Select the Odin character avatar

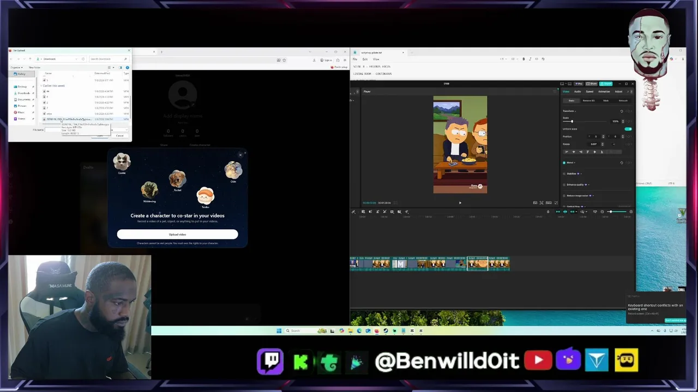click(x=233, y=170)
